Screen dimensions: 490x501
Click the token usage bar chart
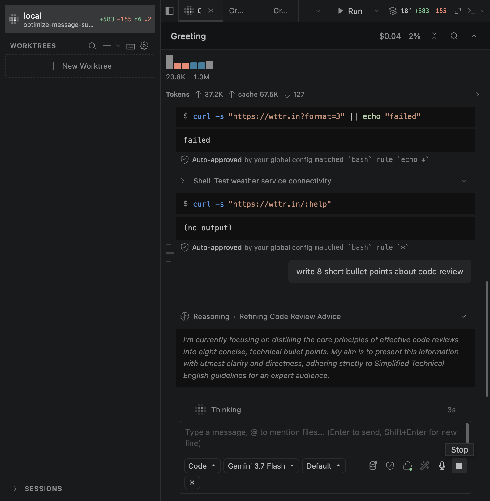(x=190, y=62)
